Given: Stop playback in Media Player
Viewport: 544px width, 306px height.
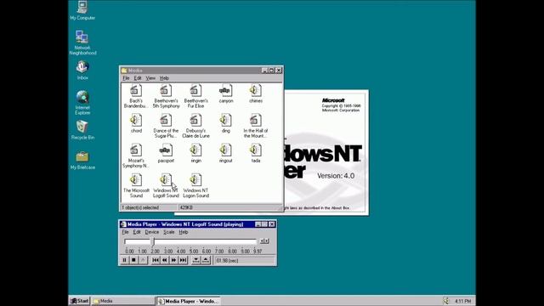Looking at the screenshot, I should click(133, 260).
